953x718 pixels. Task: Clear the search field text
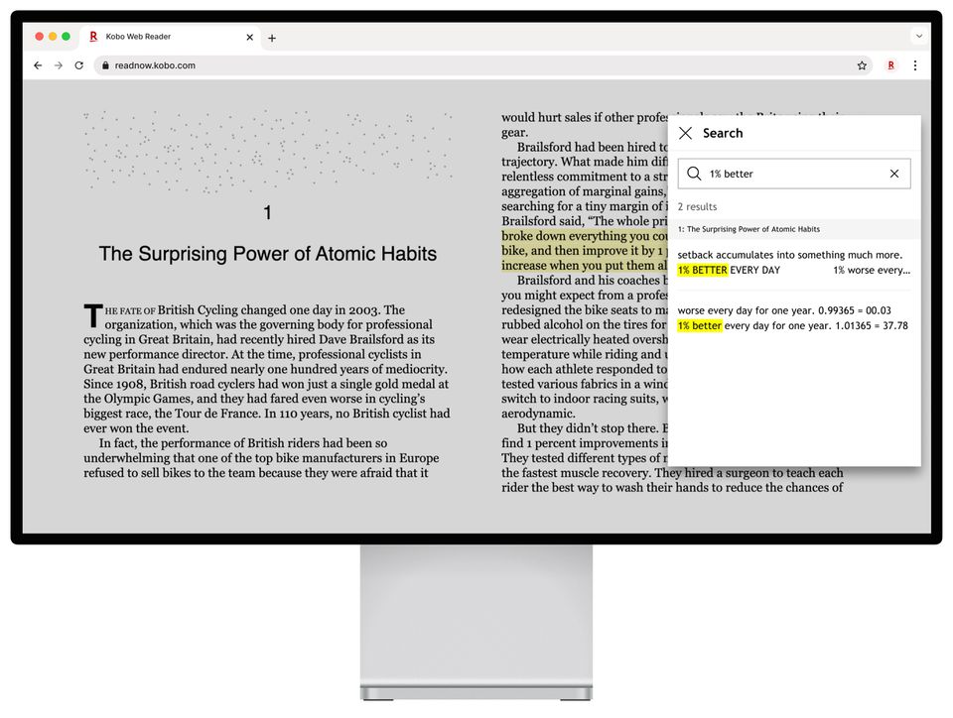(894, 174)
